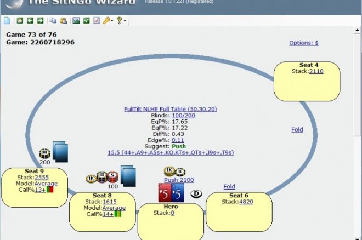Click Seat 8 chip stack

pos(102,178)
